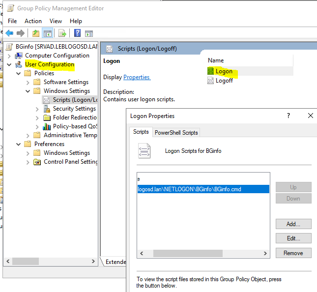317x292 pixels.
Task: Toggle the Show/Hide Action Pane icon
Action: click(89, 33)
